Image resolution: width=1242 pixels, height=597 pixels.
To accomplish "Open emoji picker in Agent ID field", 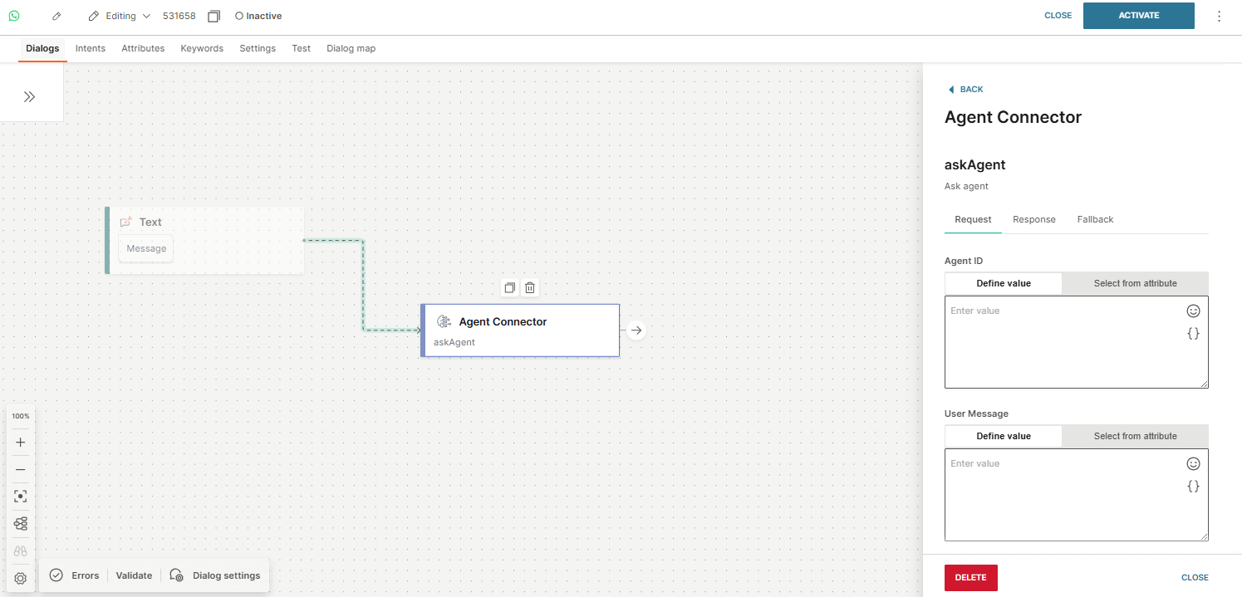I will pyautogui.click(x=1193, y=311).
